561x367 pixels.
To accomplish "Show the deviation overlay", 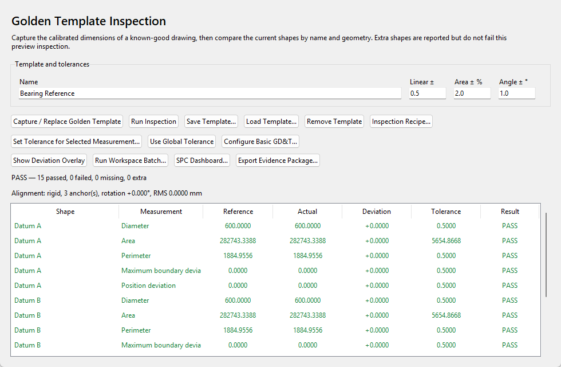I will pyautogui.click(x=49, y=161).
